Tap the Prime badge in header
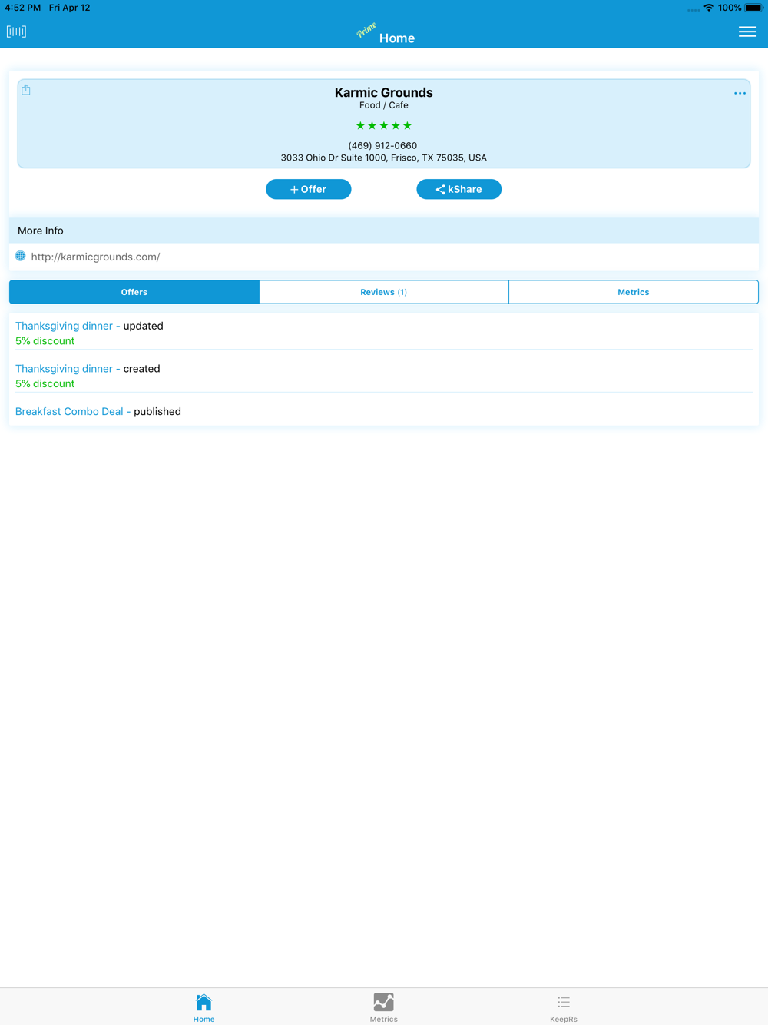Image resolution: width=768 pixels, height=1025 pixels. (x=366, y=30)
